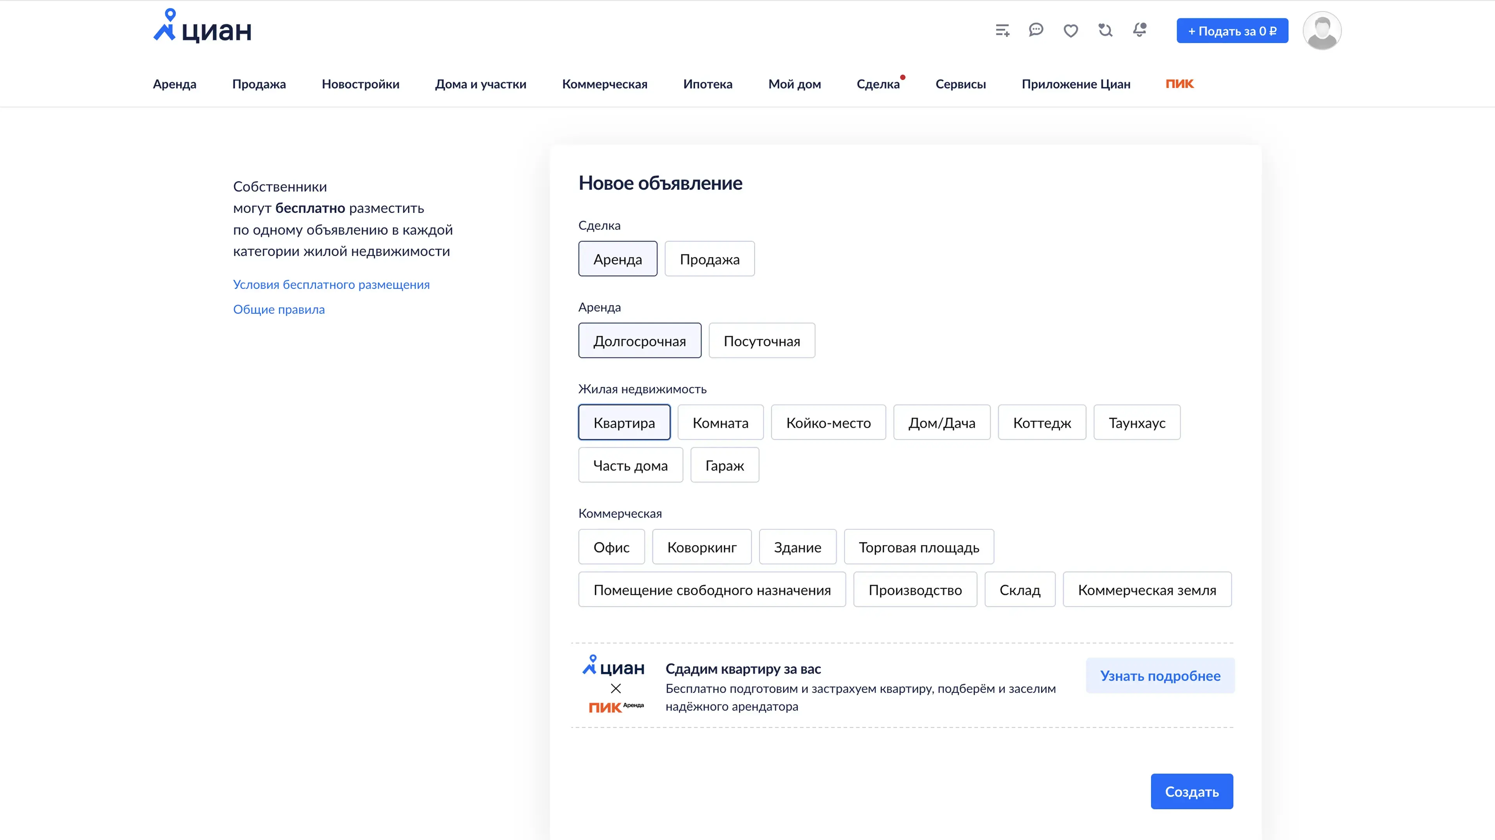
Task: Open messages chat icon
Action: click(x=1036, y=30)
